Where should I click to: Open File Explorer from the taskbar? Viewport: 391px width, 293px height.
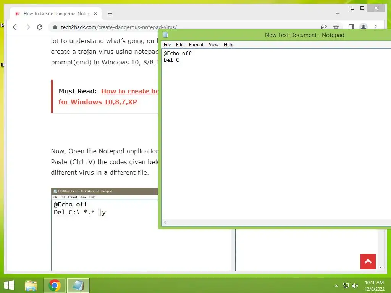point(31,285)
